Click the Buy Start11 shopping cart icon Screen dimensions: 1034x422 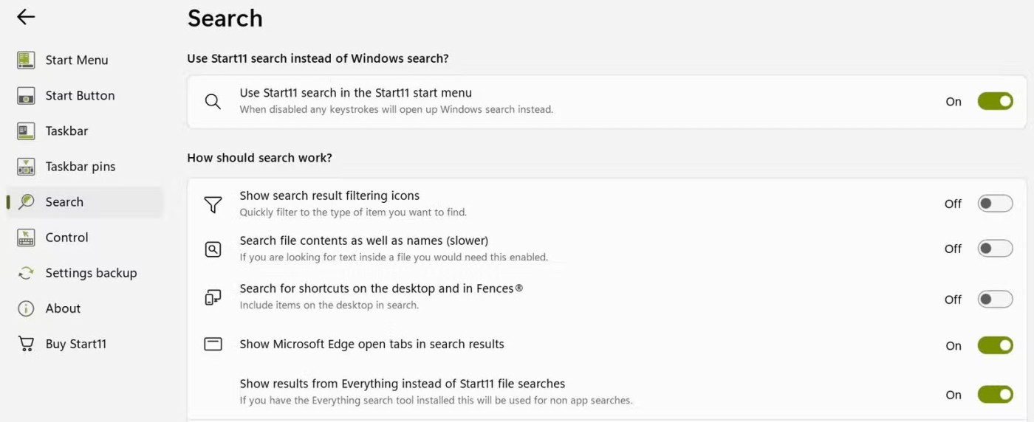pyautogui.click(x=26, y=344)
